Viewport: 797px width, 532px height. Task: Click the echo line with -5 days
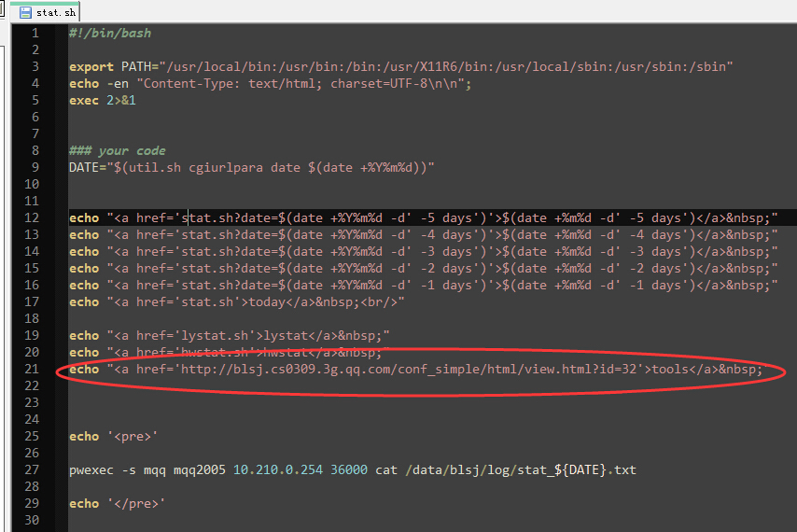(x=424, y=217)
